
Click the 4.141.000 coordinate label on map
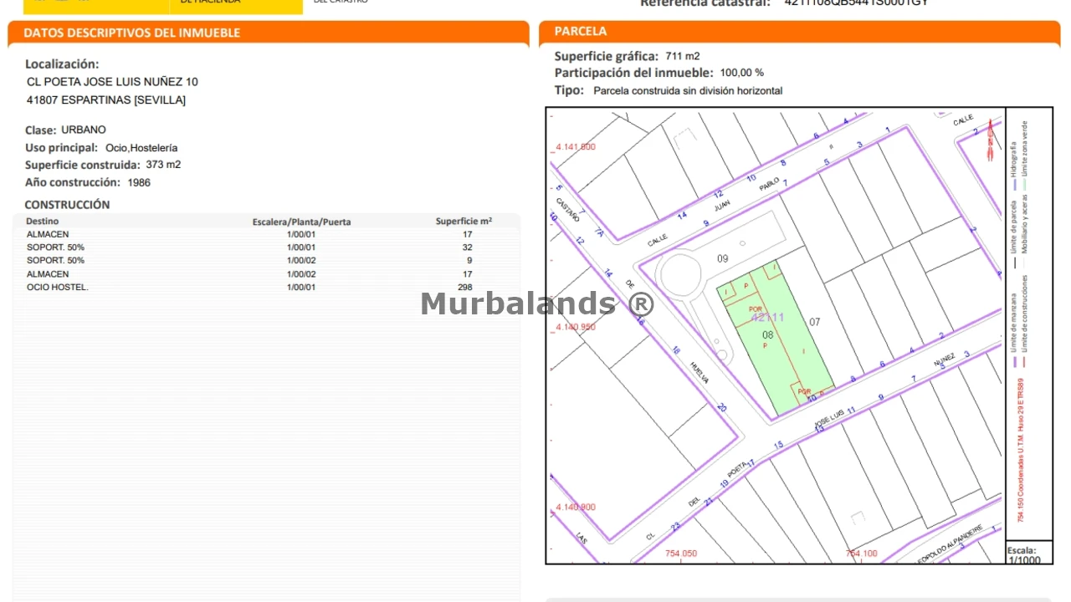coord(576,147)
